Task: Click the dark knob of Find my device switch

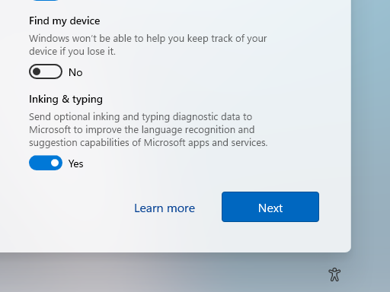Action: 37,71
